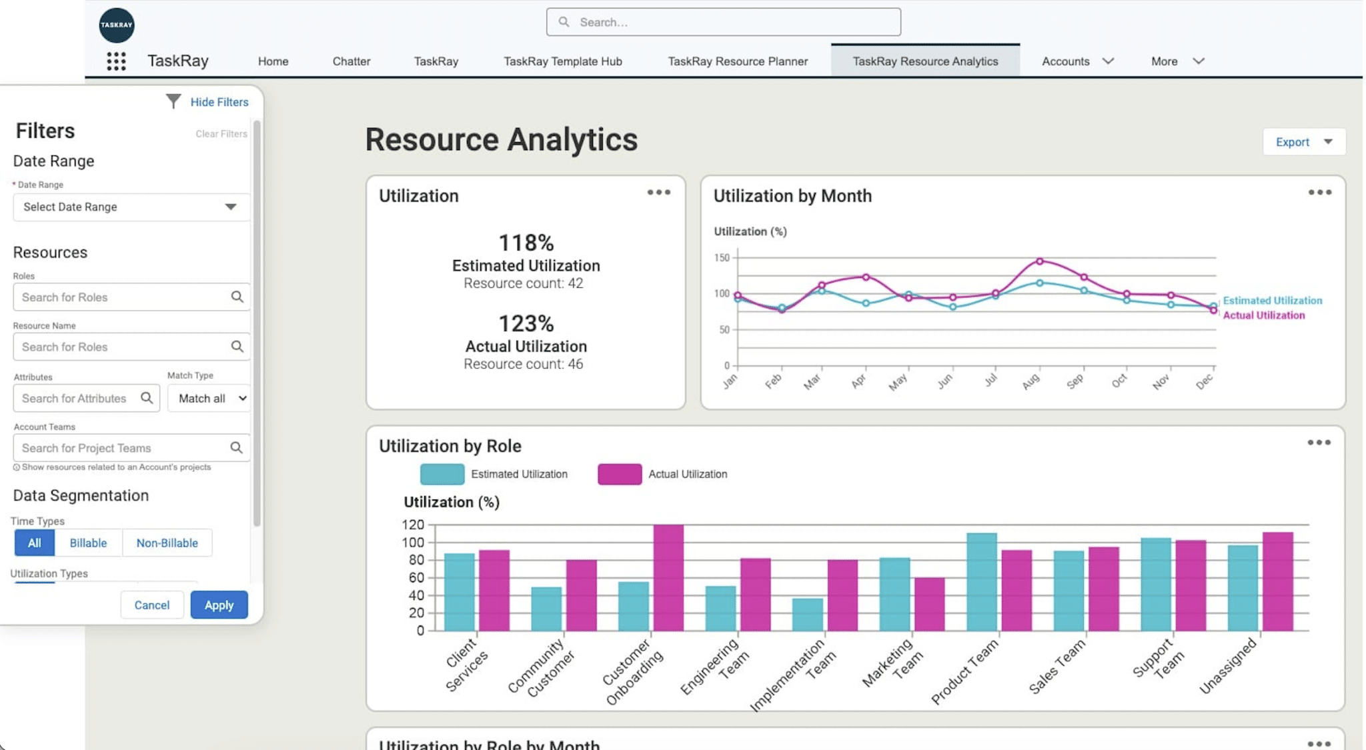This screenshot has height=750, width=1366.
Task: Open the Chatter tab
Action: point(352,61)
